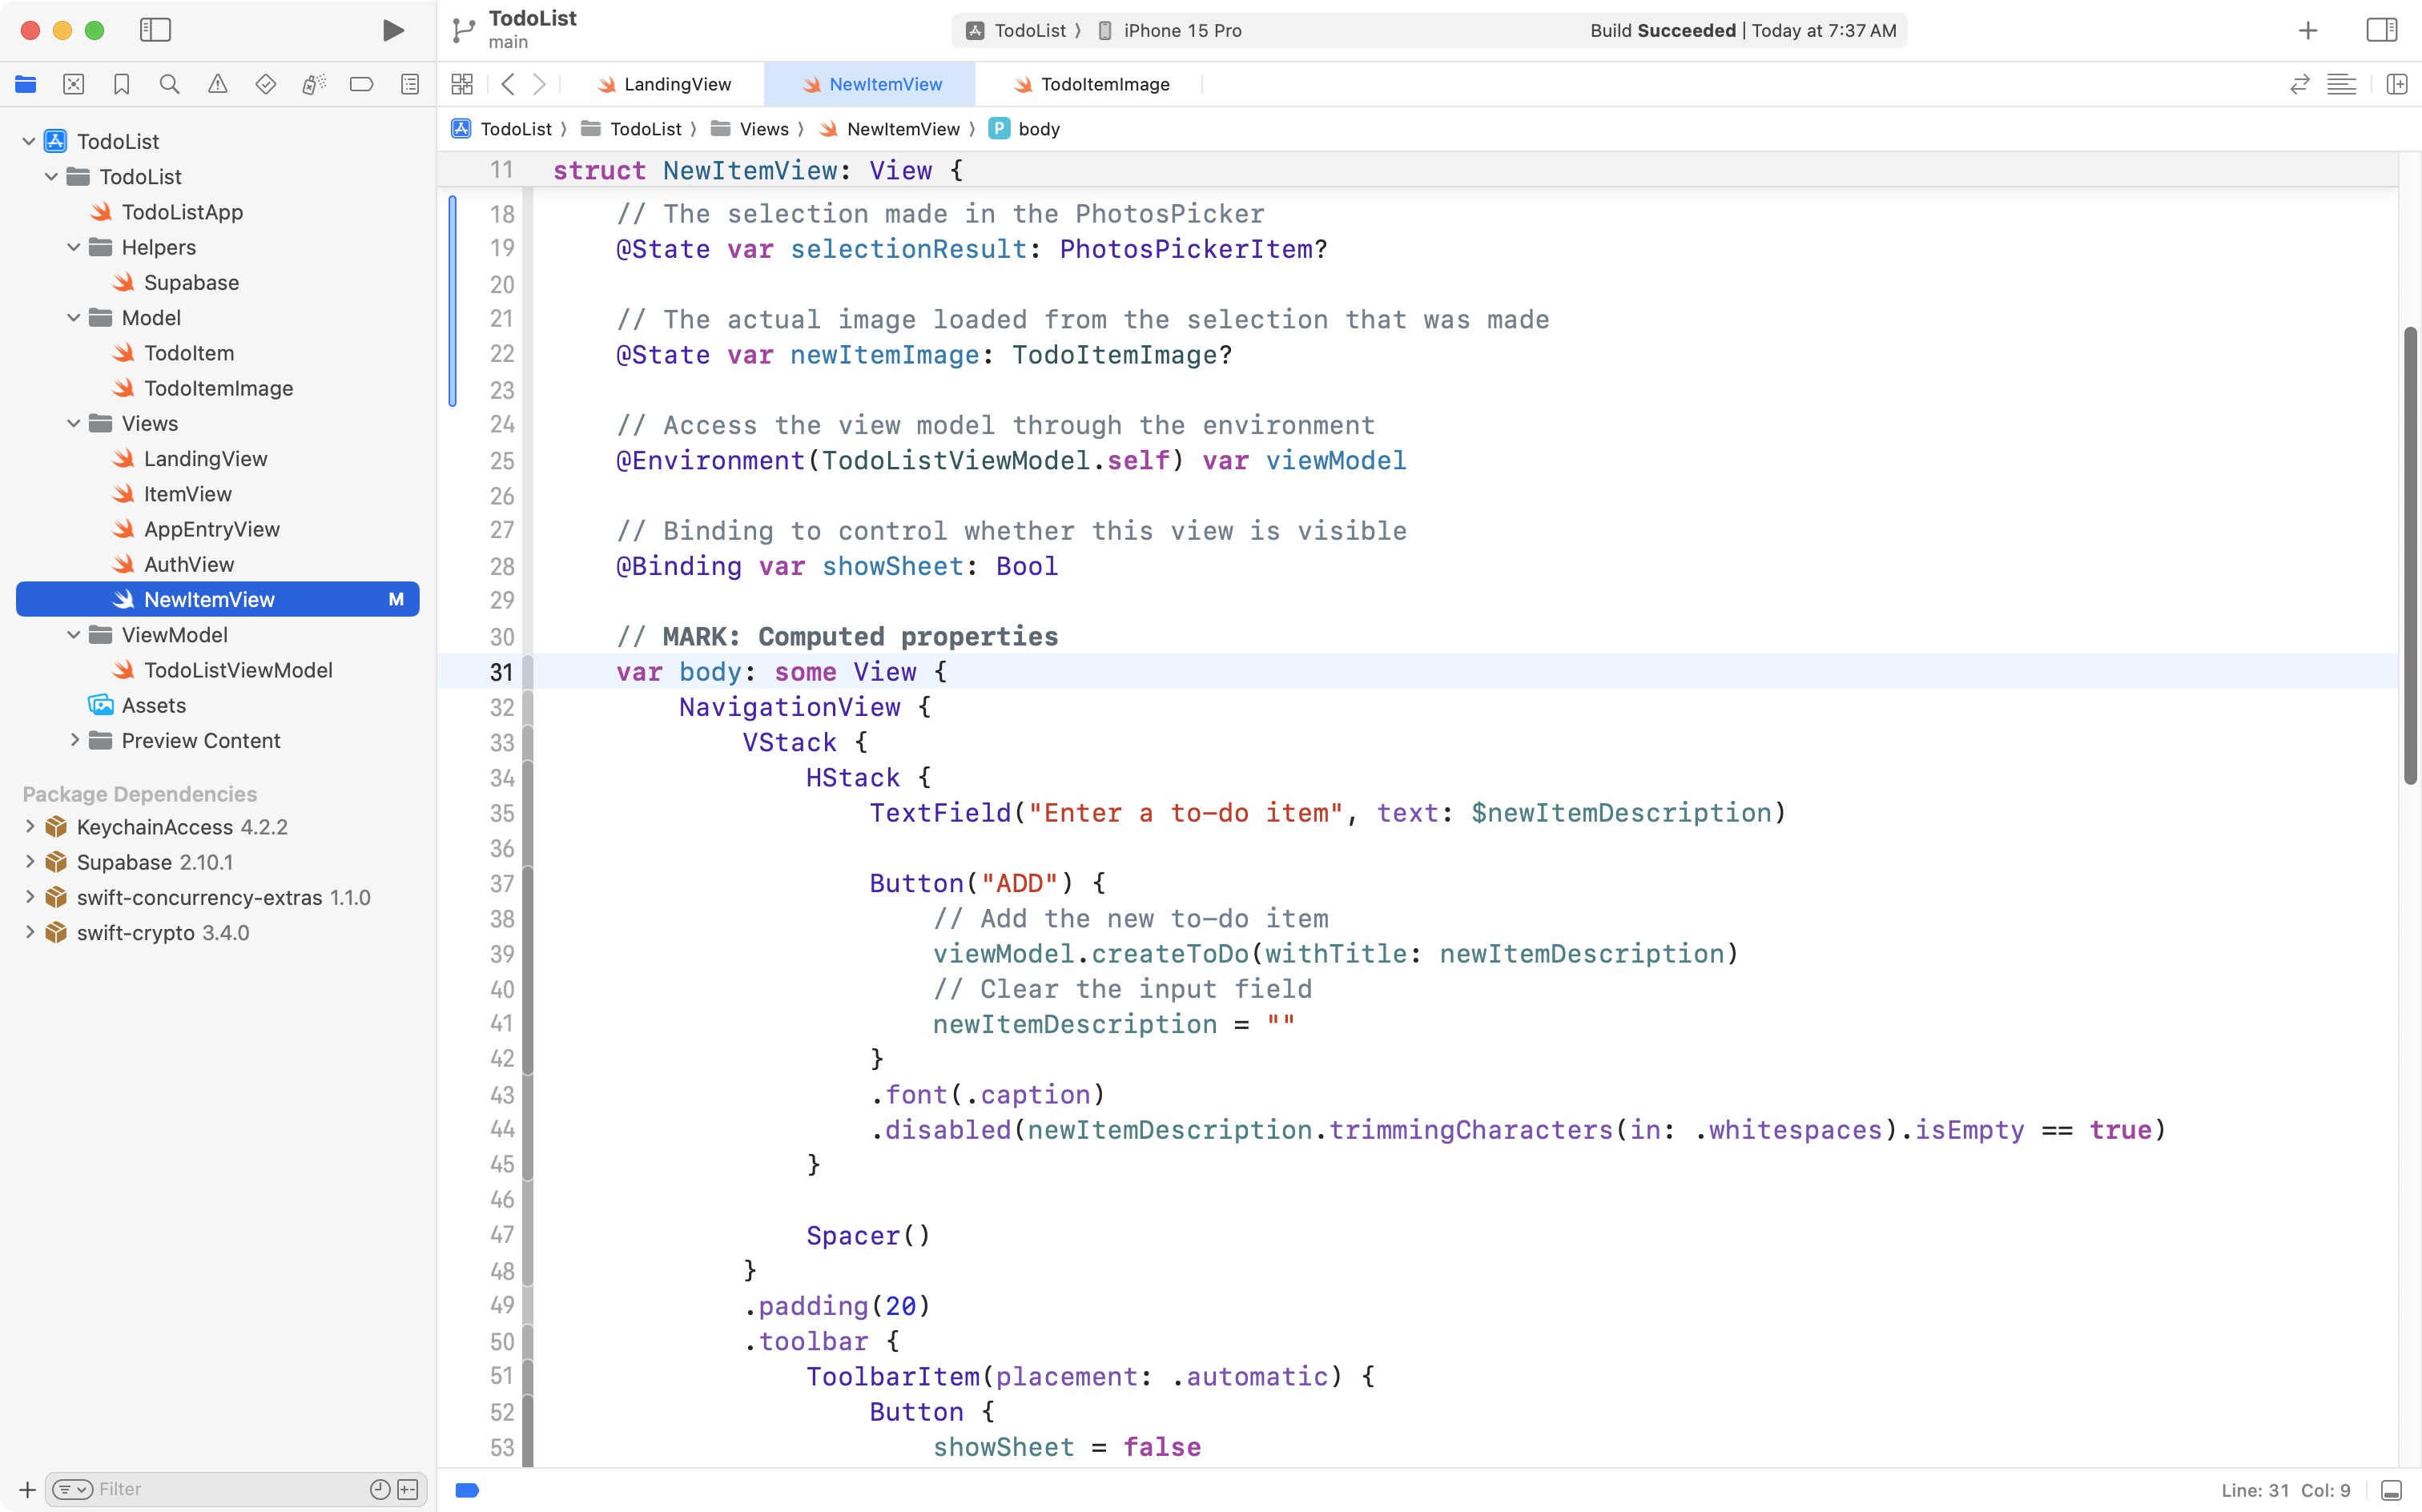
Task: Select iPhone 15 Pro run destination
Action: click(x=1181, y=30)
